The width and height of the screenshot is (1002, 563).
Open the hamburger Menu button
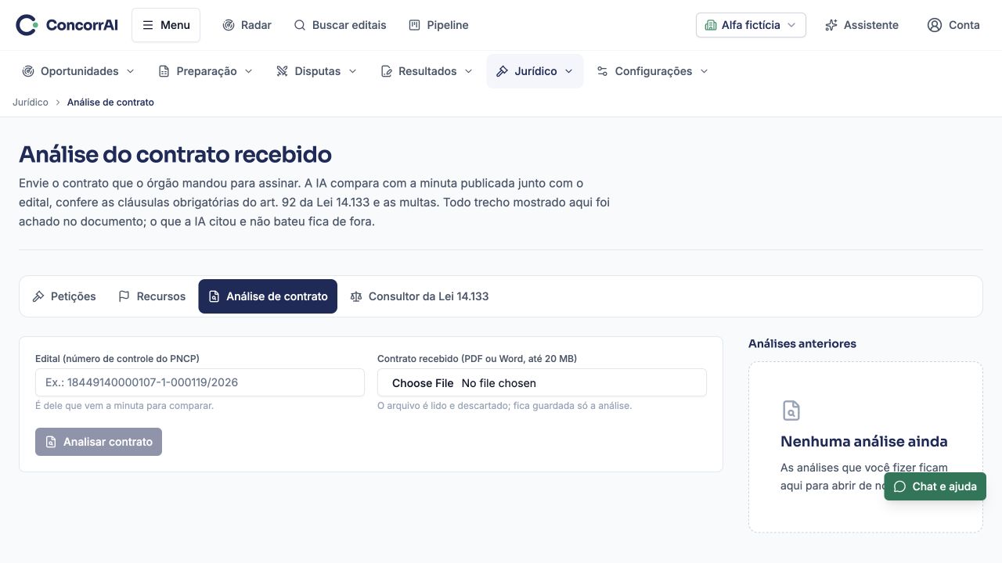[x=166, y=25]
